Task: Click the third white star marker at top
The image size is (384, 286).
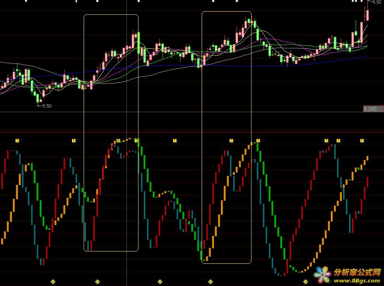Action: point(213,1)
